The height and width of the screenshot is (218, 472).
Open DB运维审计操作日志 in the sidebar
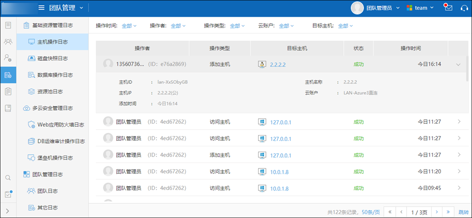tap(53, 141)
